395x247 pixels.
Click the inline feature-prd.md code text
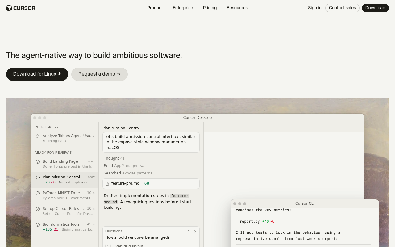146,199
